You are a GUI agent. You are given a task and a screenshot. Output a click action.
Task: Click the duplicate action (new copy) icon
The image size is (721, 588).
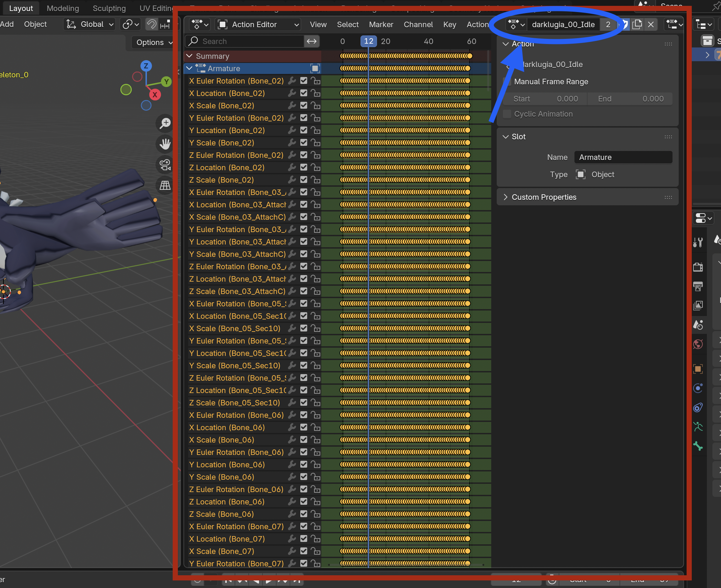pyautogui.click(x=637, y=24)
